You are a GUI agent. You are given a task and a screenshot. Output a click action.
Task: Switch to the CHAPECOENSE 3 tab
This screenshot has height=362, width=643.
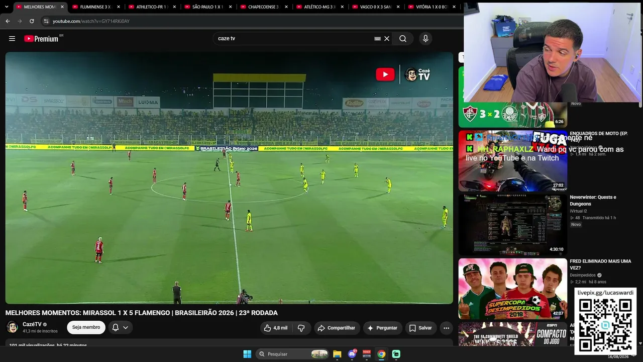(x=263, y=7)
